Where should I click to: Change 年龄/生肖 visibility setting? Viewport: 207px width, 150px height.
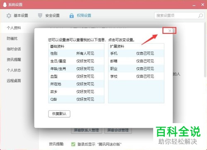click(85, 69)
